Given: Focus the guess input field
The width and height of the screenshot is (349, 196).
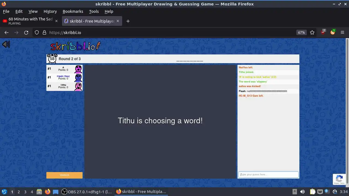Looking at the screenshot, I should [268, 174].
